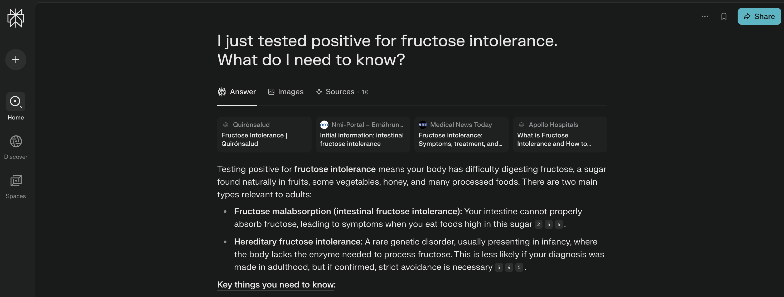This screenshot has height=297, width=784.
Task: Select the Answer tab
Action: [237, 92]
